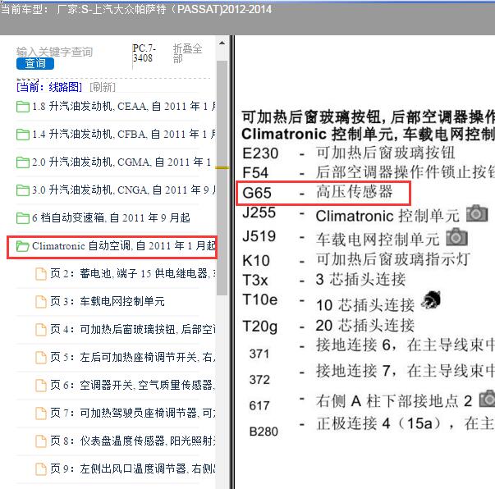Click the page icon beside 页 6
This screenshot has width=495, height=489.
(41, 385)
